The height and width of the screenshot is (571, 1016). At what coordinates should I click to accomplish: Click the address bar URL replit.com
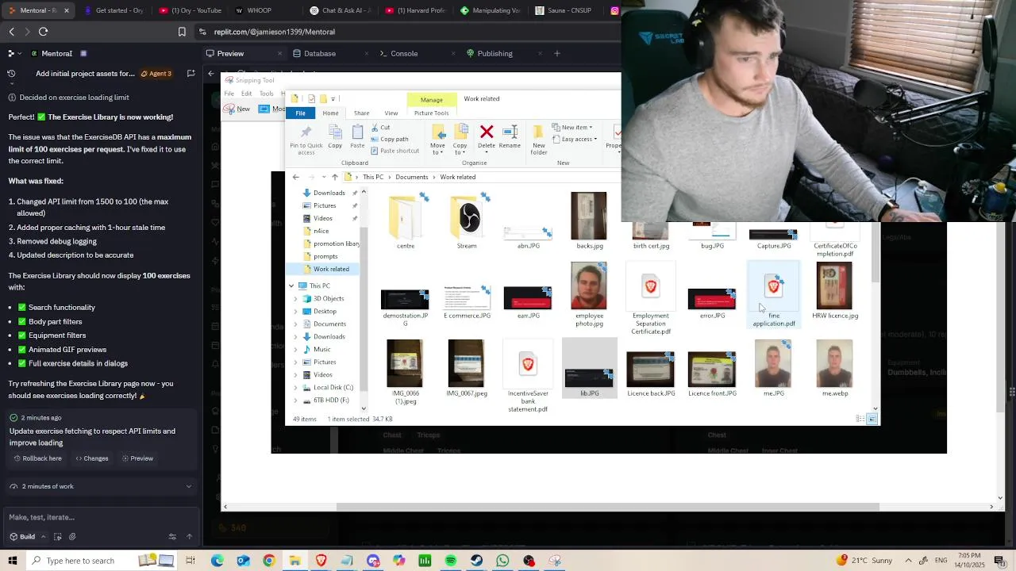tap(275, 32)
